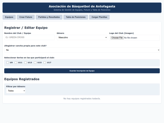Expand the cancha propia dropdown
Viewport: 164px width, 123px height.
point(82,50)
